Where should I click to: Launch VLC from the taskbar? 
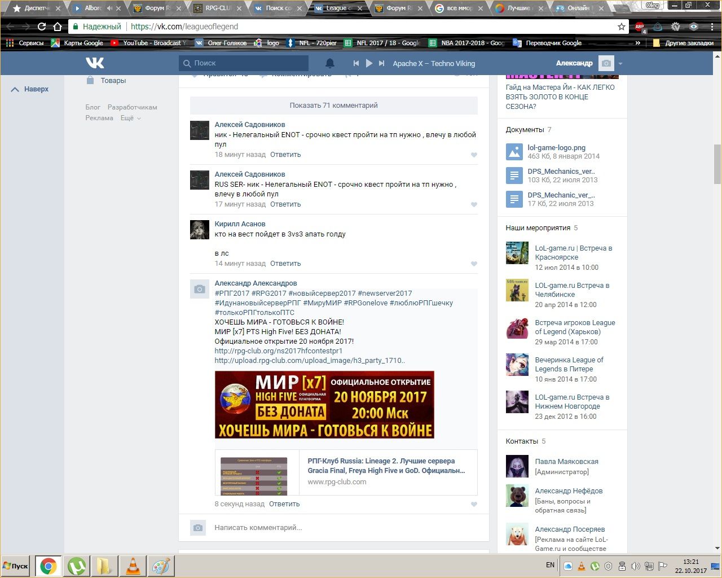coord(133,566)
